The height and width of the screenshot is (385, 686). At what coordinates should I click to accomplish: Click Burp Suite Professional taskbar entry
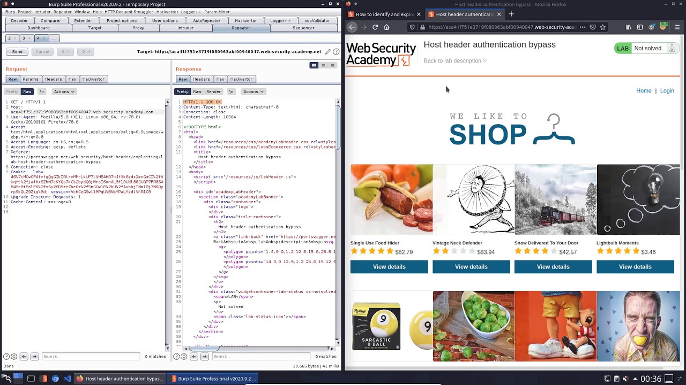pyautogui.click(x=213, y=379)
